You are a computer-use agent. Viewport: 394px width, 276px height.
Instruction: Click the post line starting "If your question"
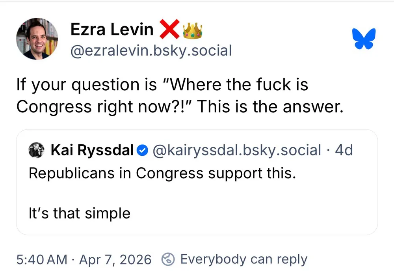(x=162, y=84)
